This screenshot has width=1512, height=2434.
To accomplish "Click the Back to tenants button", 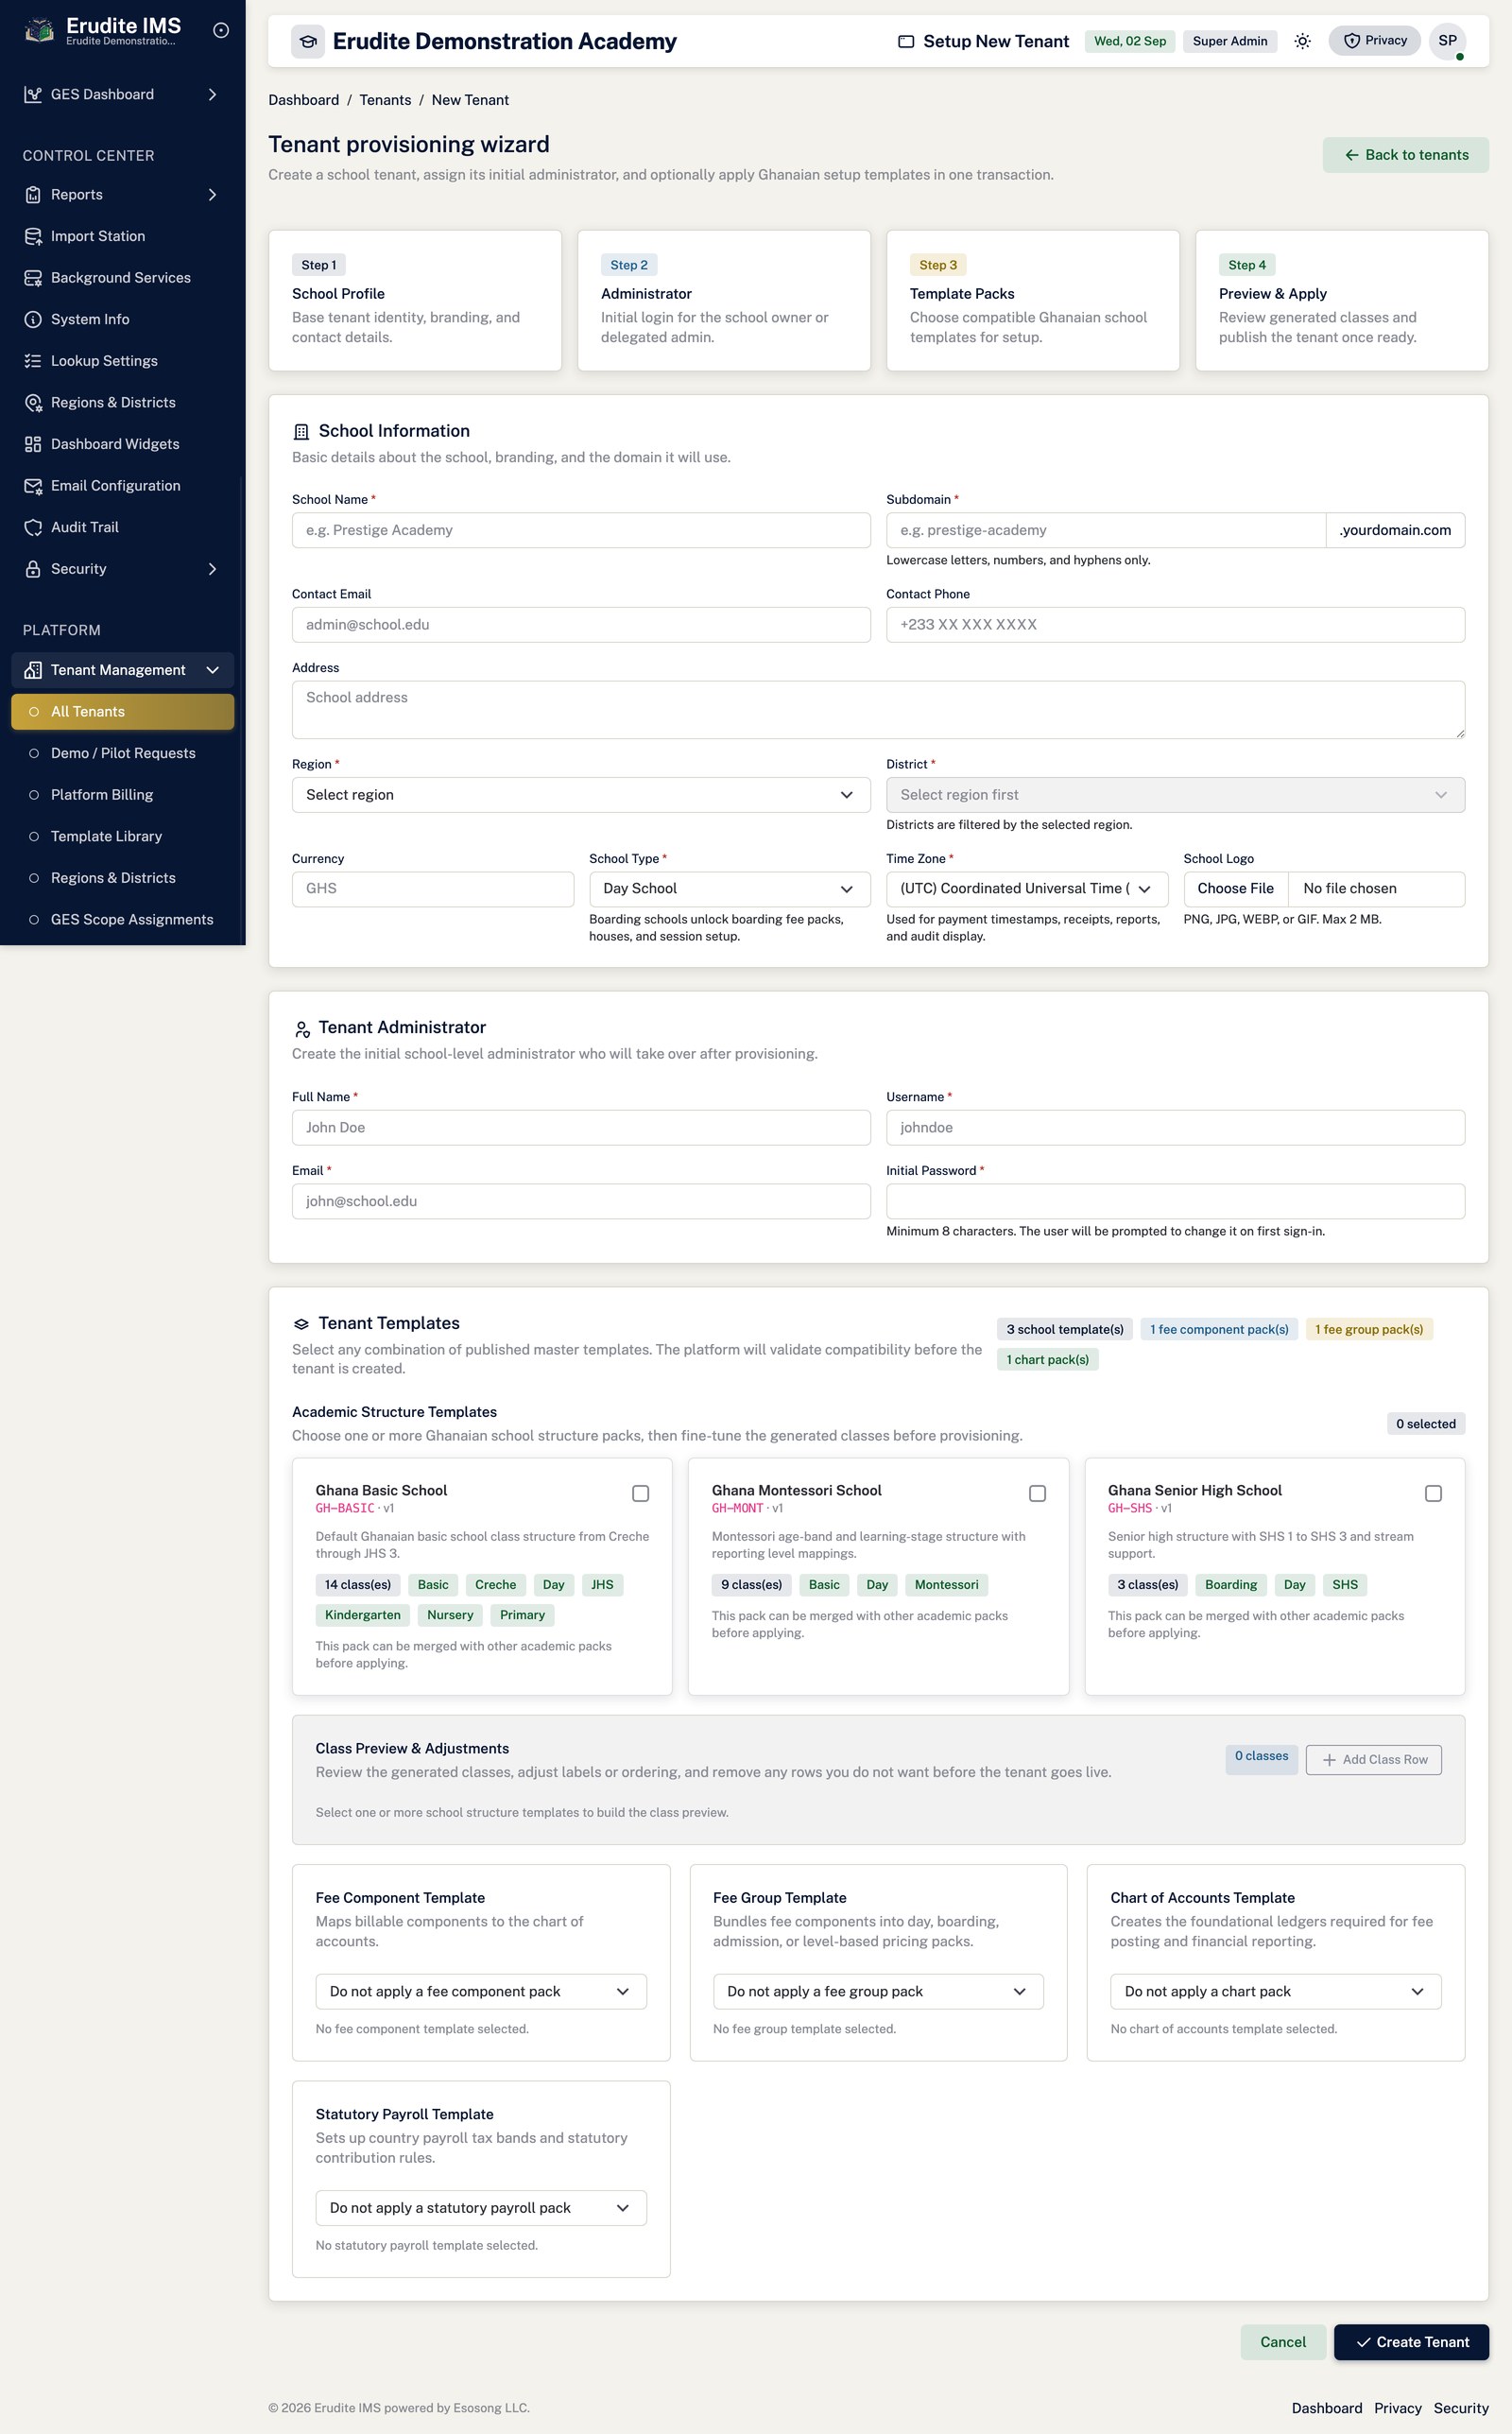I will pyautogui.click(x=1405, y=155).
